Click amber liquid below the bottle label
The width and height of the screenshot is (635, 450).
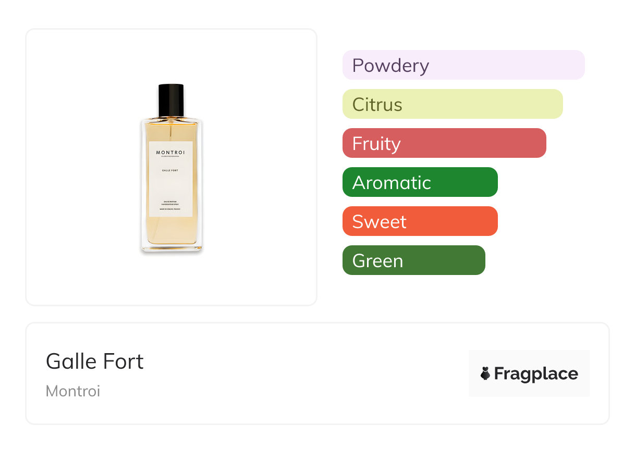[171, 232]
